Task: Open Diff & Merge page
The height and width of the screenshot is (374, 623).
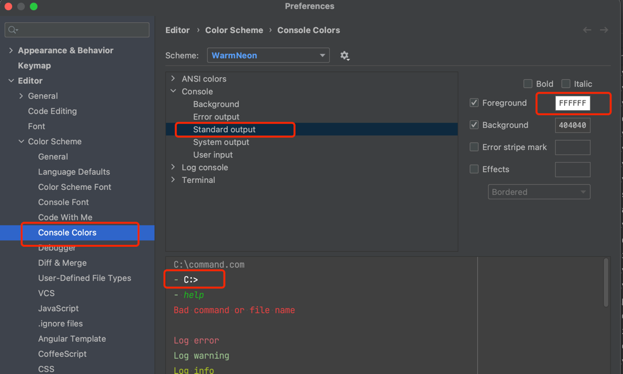Action: click(63, 263)
